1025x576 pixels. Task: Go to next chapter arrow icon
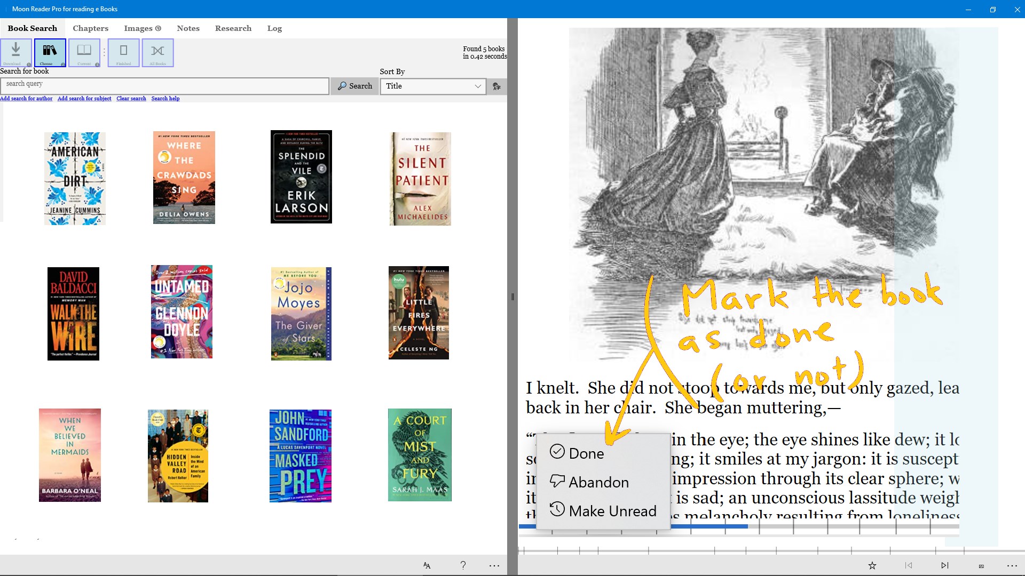tap(944, 565)
